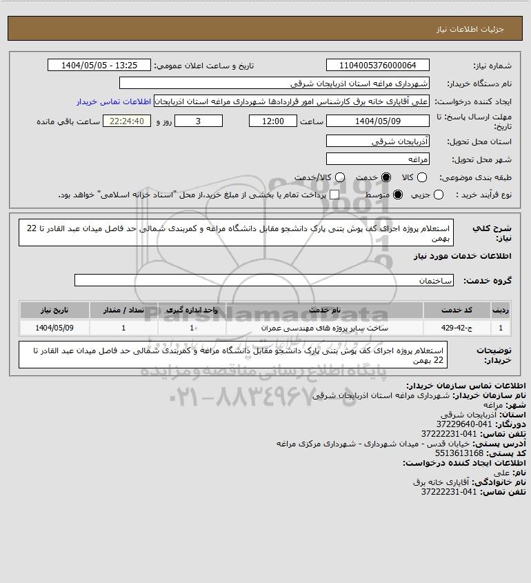The width and height of the screenshot is (531, 583).
Task: Click the شرح کلی نیاز description box
Action: (236, 233)
